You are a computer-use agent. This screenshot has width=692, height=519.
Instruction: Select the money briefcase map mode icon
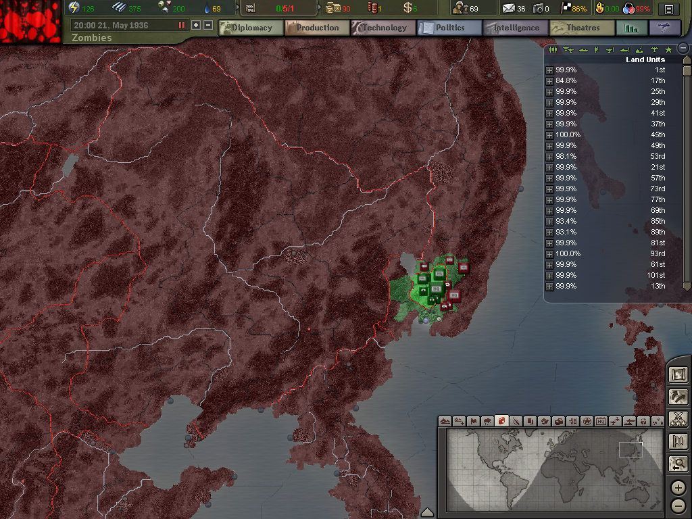558,422
